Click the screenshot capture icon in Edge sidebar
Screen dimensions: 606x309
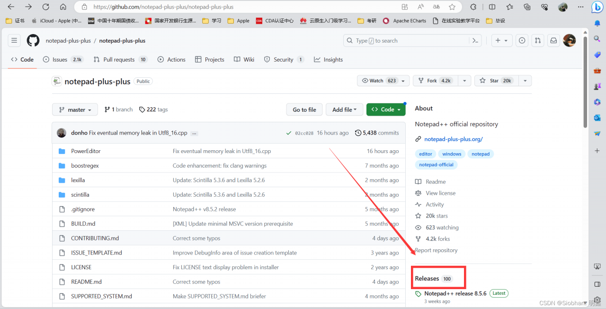point(597,267)
